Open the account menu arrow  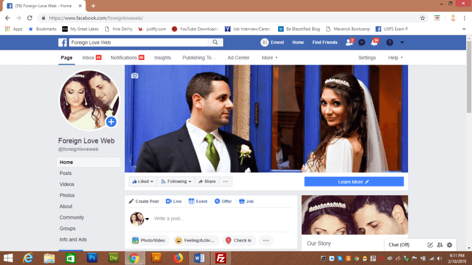[x=402, y=42]
